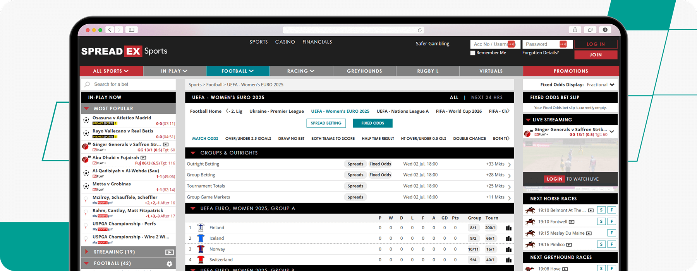
Task: Click the Spreadex Sports logo
Action: click(x=124, y=51)
